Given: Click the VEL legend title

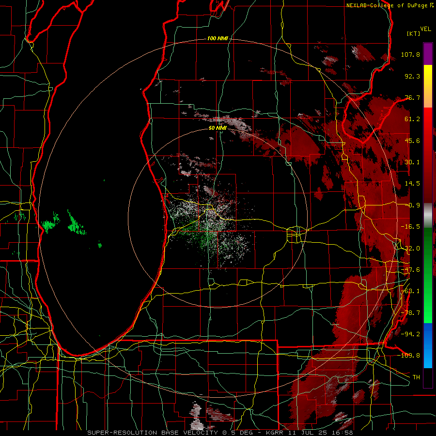Looking at the screenshot, I should 425,29.
